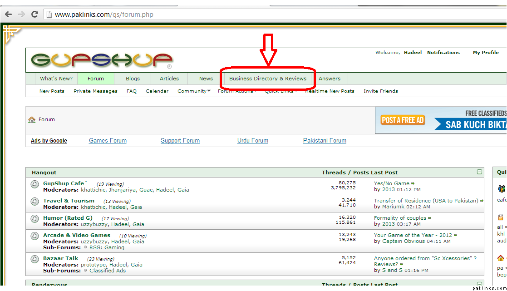This screenshot has width=507, height=291.
Task: Go to last post arrow for Yes/No Game
Action: pyautogui.click(x=413, y=184)
